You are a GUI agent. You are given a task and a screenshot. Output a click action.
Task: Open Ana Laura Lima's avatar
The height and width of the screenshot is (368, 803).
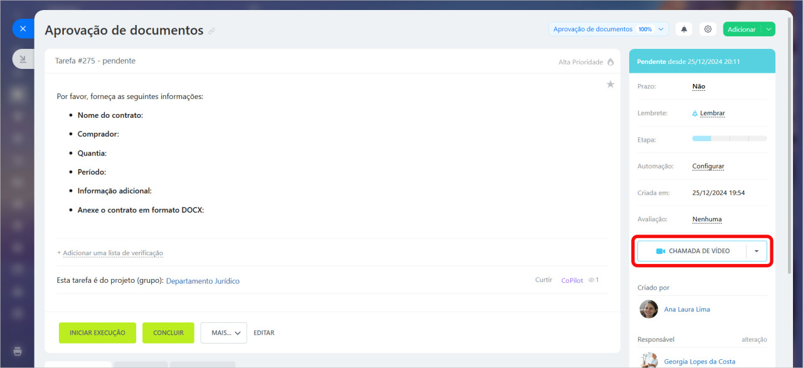[649, 309]
